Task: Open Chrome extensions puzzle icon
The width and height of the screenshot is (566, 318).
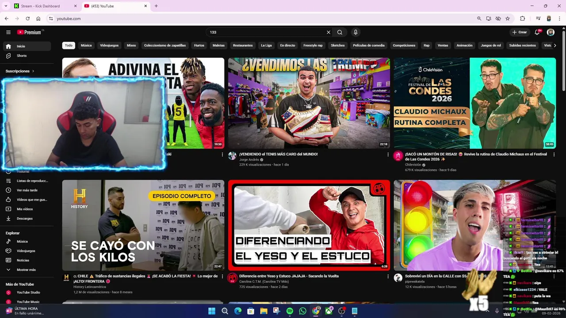Action: [x=522, y=19]
